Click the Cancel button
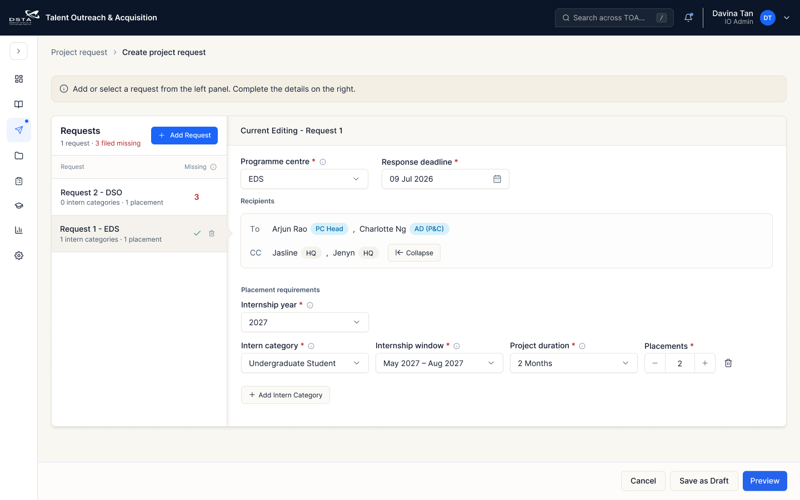This screenshot has width=800, height=500. 643,481
